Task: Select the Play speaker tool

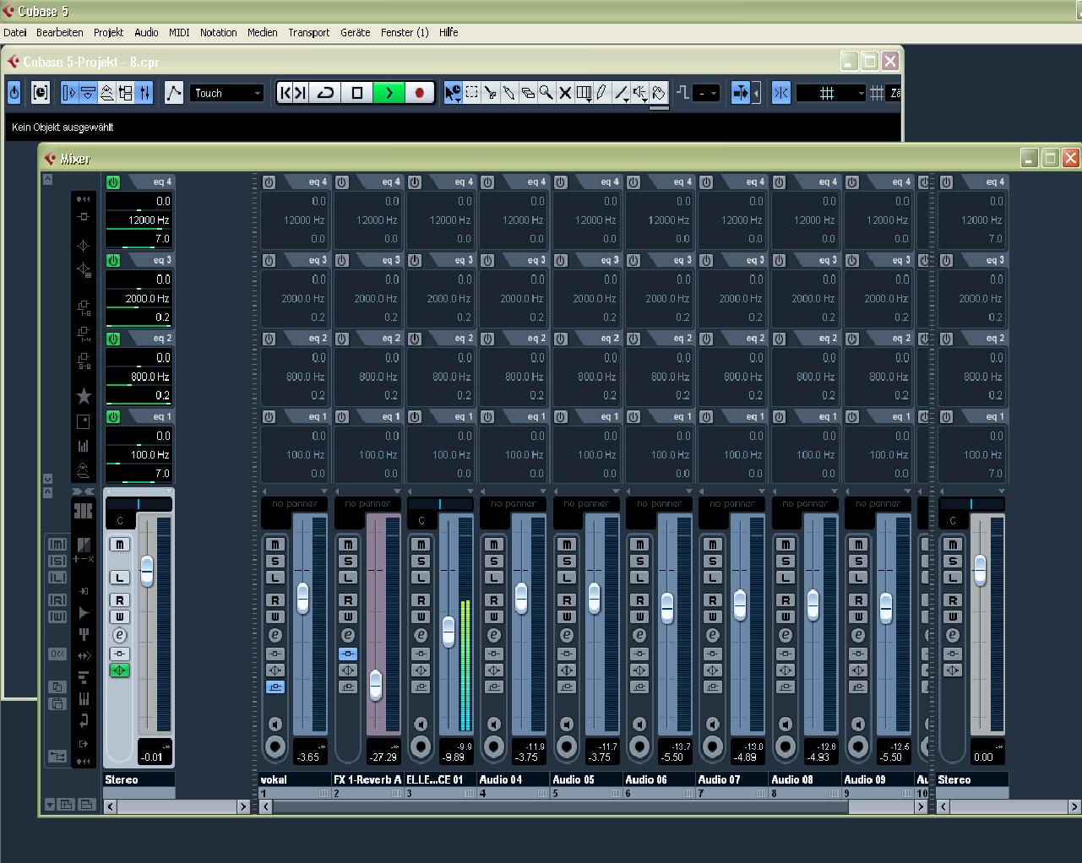Action: [640, 93]
